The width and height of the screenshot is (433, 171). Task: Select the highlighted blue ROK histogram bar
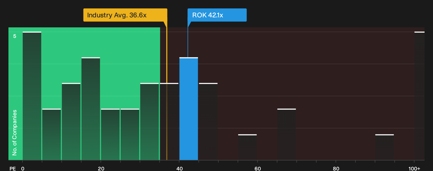coord(189,109)
